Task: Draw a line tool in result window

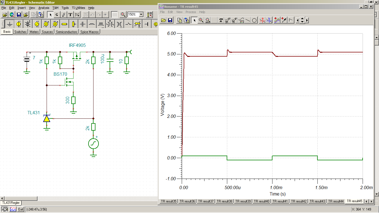Action: pos(248,20)
